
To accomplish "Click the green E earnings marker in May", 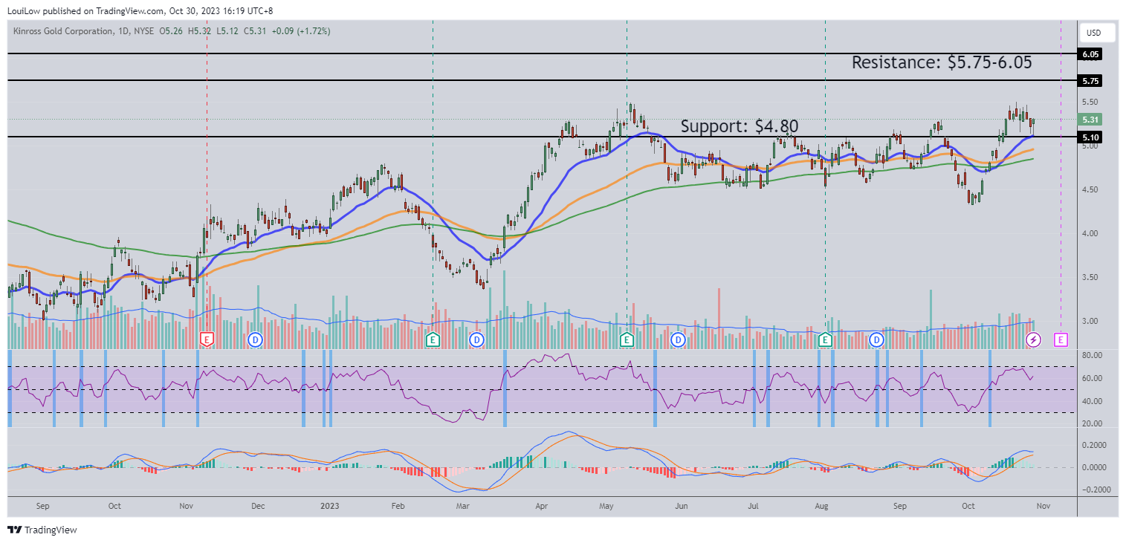I will point(627,339).
